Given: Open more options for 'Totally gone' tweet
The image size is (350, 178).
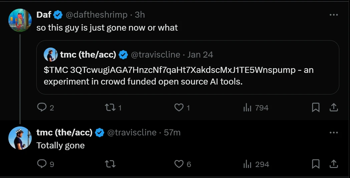Looking at the screenshot, I should click(334, 132).
